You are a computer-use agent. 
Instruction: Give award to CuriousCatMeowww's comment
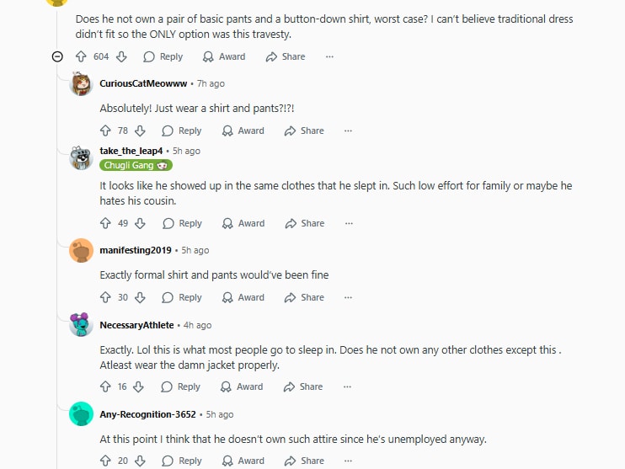(243, 131)
